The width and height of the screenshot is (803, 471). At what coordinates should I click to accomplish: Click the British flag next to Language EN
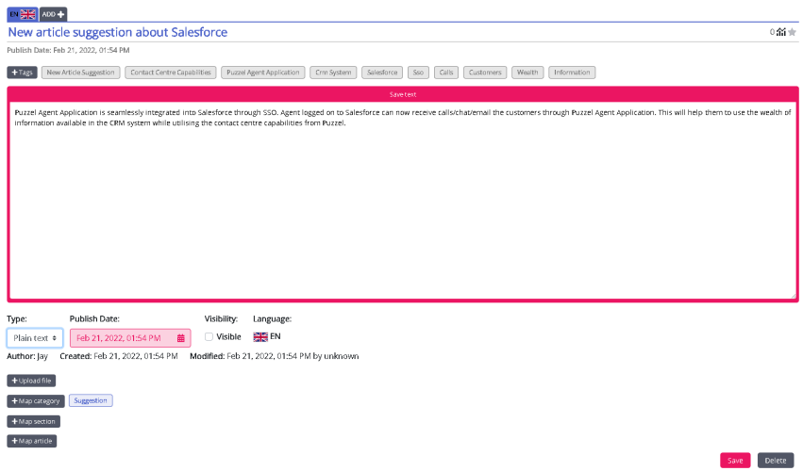click(x=260, y=336)
